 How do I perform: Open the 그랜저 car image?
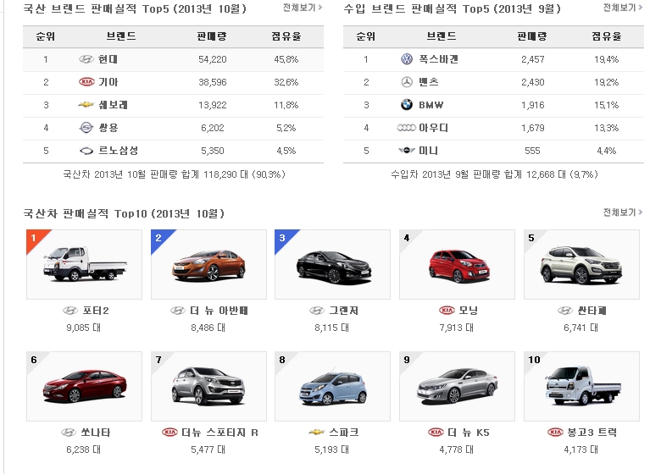click(332, 264)
